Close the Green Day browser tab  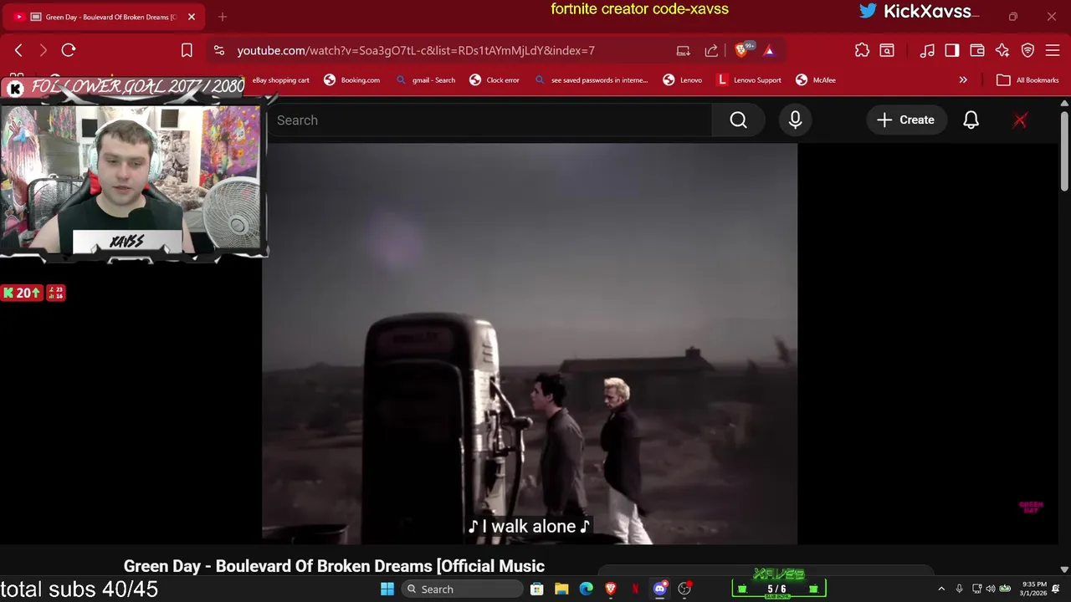[x=192, y=17]
